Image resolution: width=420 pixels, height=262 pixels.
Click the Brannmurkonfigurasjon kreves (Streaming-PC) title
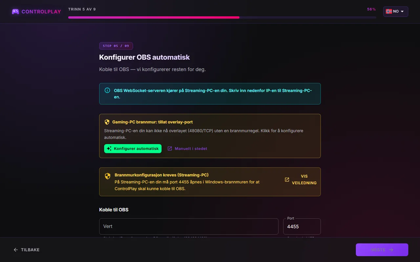pyautogui.click(x=161, y=175)
